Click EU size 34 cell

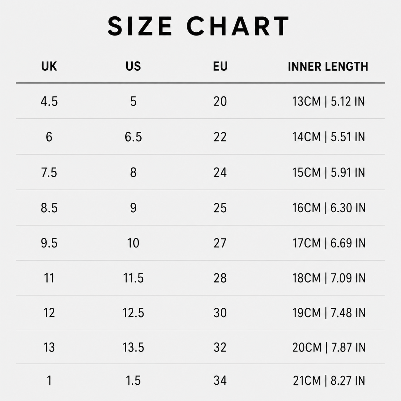pos(220,381)
